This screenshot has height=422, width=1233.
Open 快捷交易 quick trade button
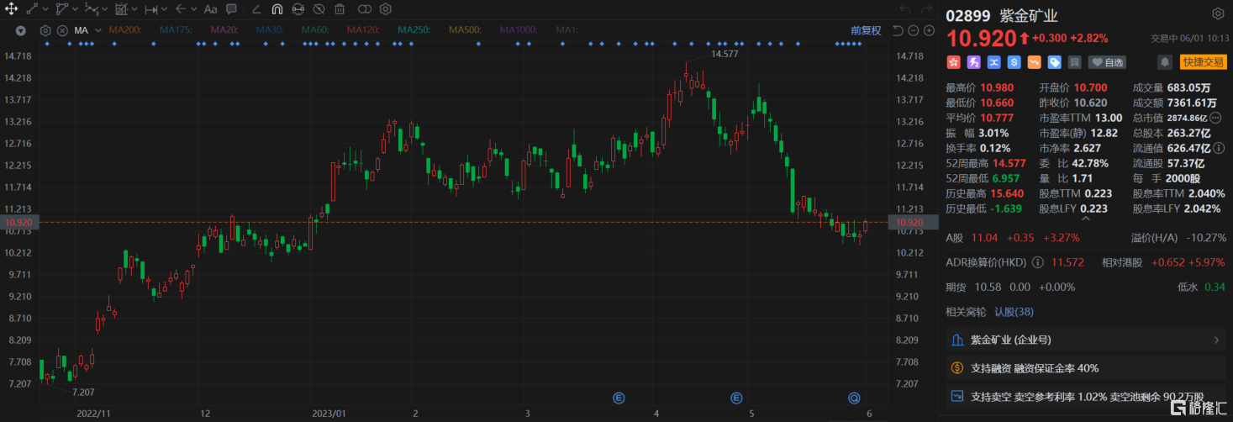click(x=1204, y=62)
